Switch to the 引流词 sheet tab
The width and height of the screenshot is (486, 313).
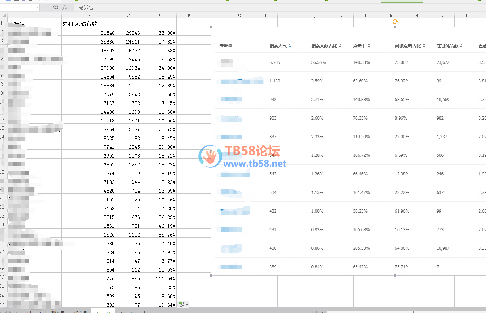tap(57, 312)
